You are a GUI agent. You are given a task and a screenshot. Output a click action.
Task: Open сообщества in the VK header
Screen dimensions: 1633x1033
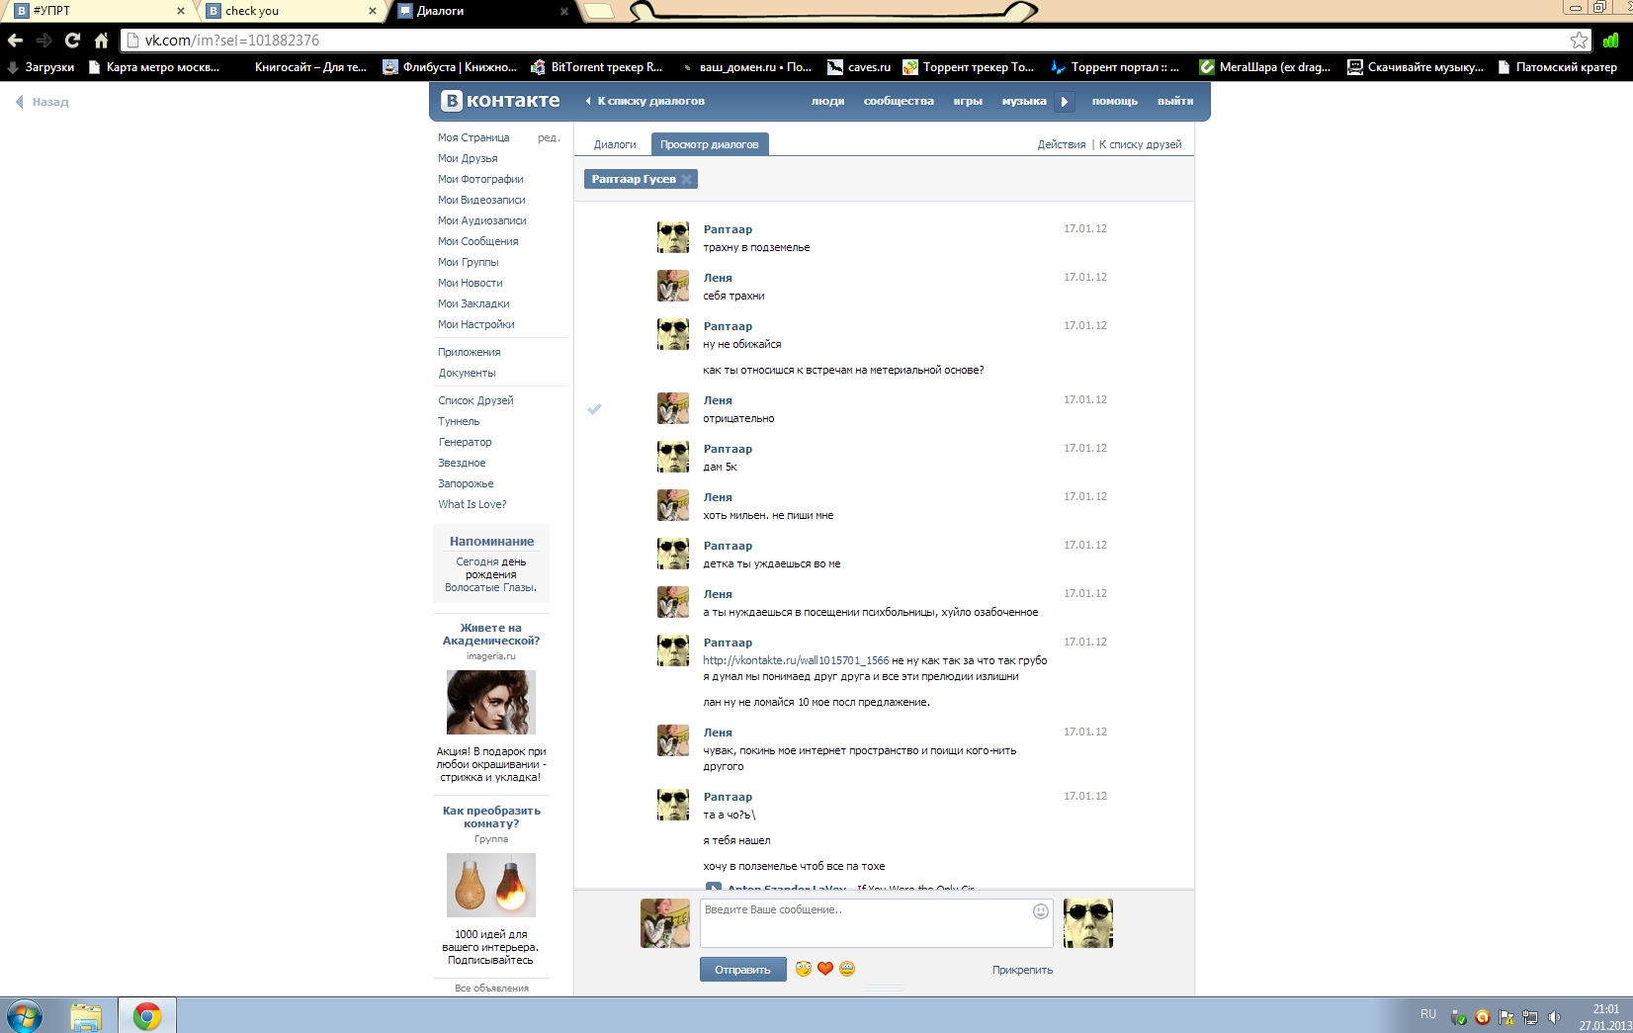coord(899,101)
